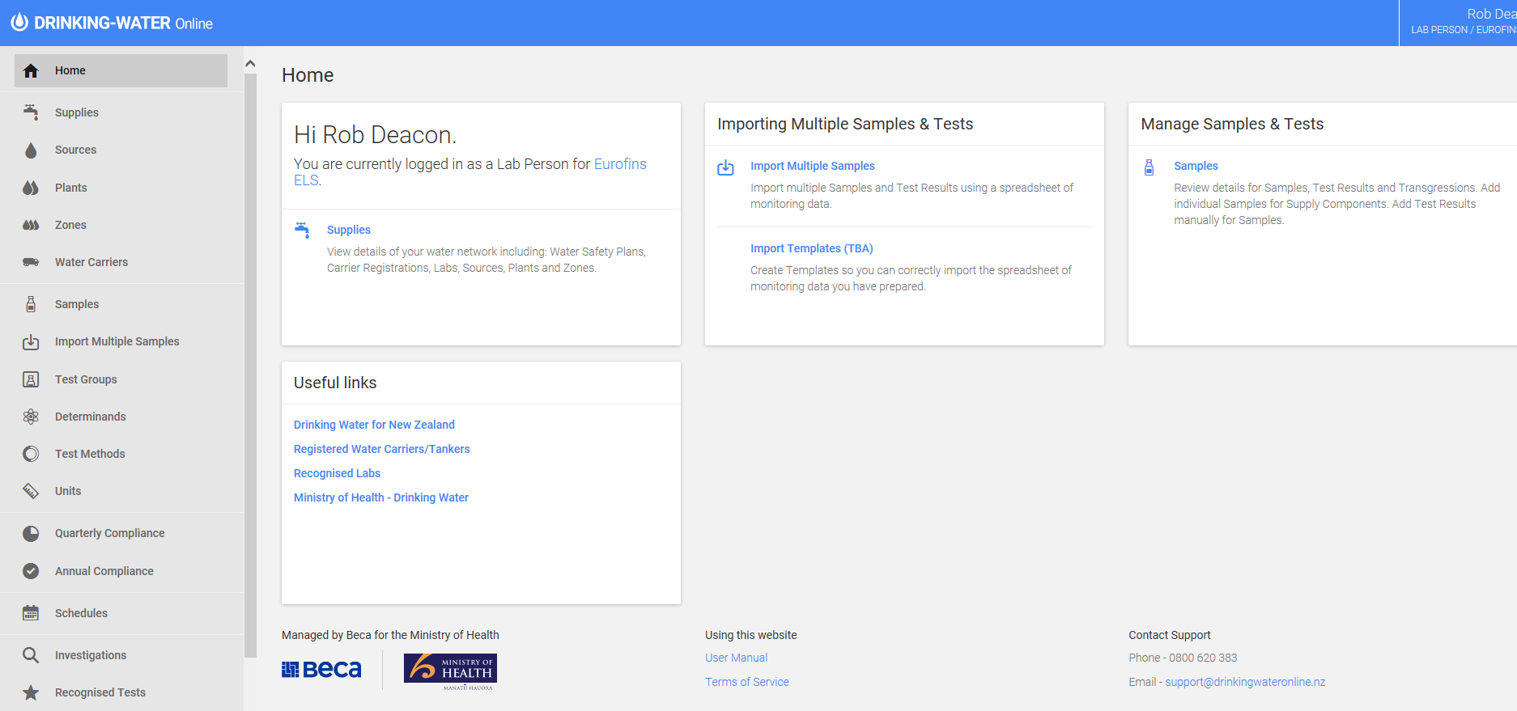Click the Schedules calendar icon
The width and height of the screenshot is (1517, 711).
point(31,613)
